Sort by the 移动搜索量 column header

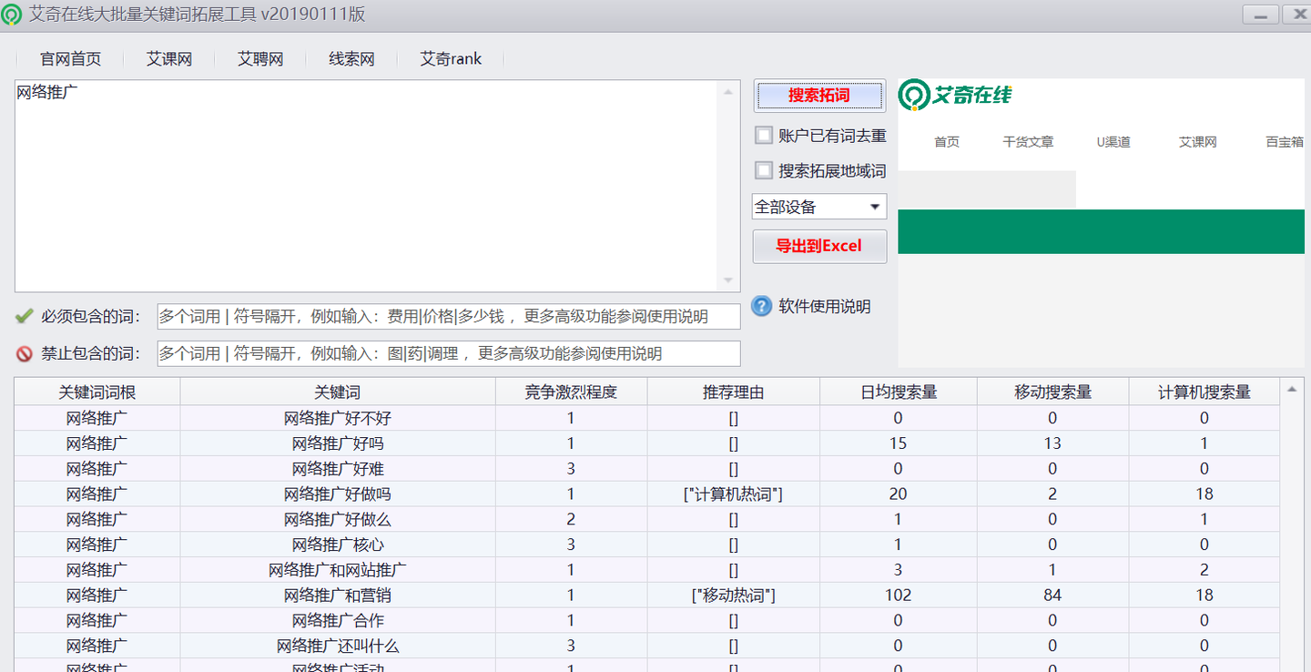[1053, 392]
